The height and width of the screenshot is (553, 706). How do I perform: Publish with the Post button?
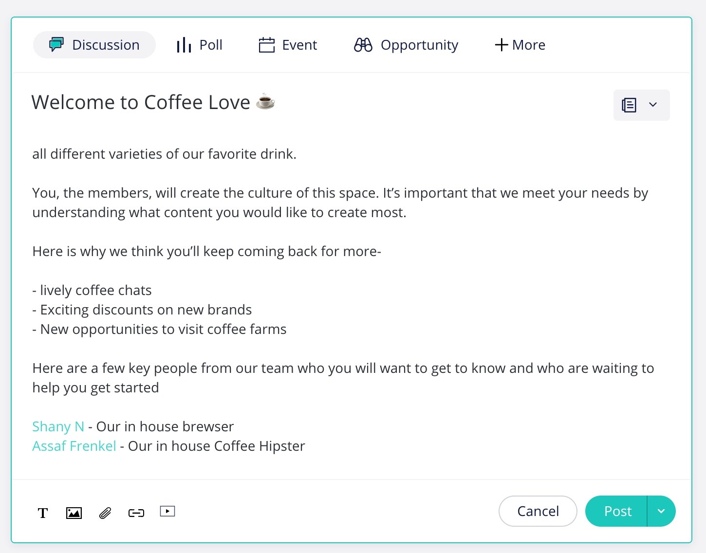point(616,511)
